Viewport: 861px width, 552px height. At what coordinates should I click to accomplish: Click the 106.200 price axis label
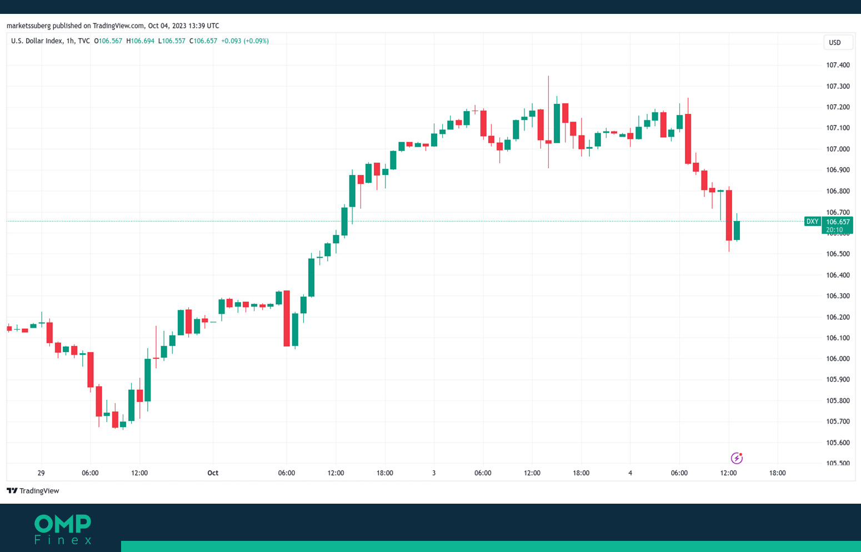(838, 317)
